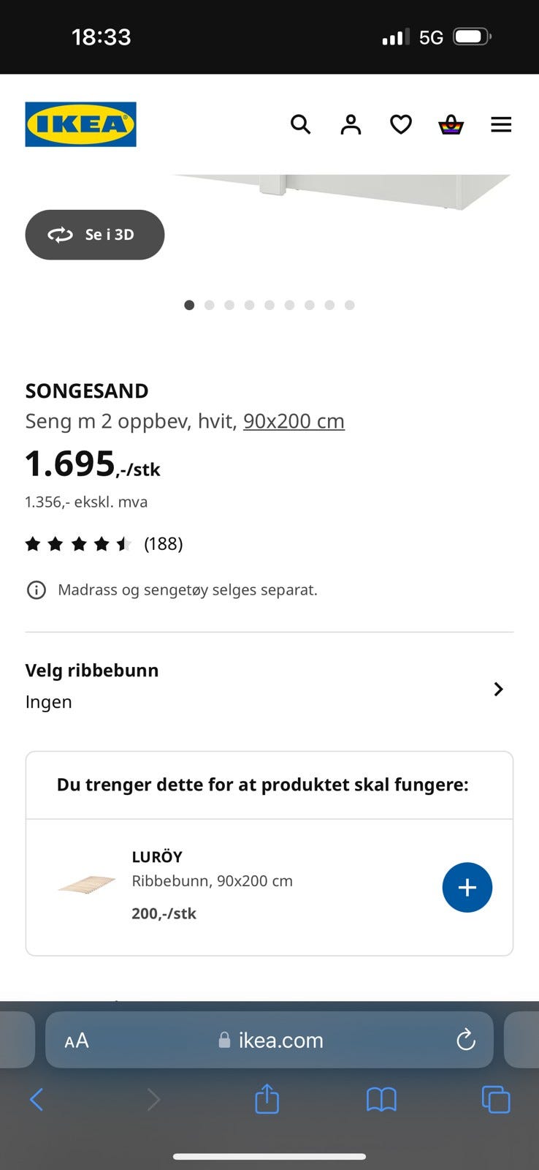The width and height of the screenshot is (539, 1170).
Task: Open the hamburger menu
Action: (x=501, y=125)
